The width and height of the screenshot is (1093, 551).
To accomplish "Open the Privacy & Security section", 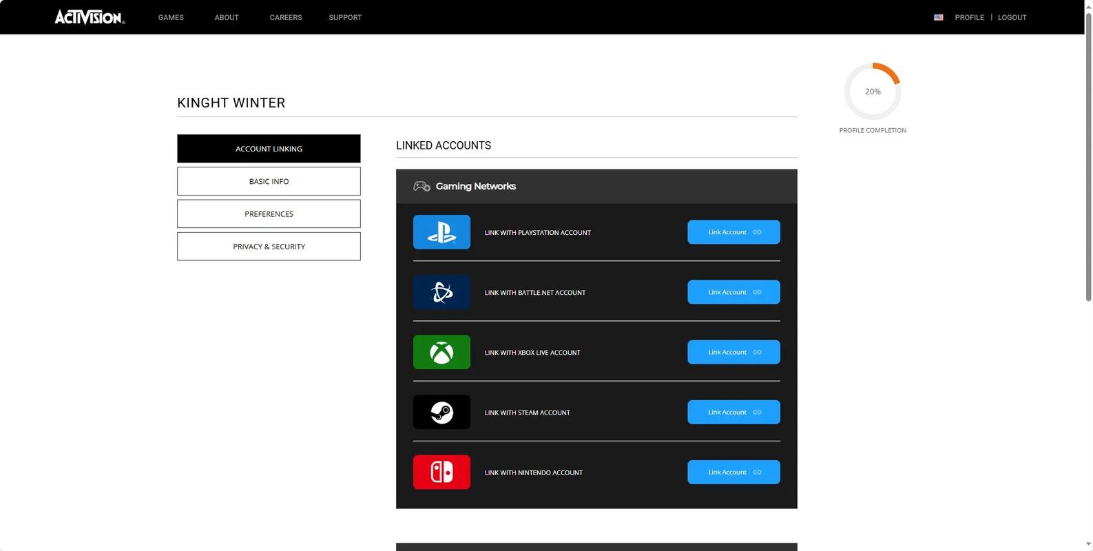I will point(269,247).
